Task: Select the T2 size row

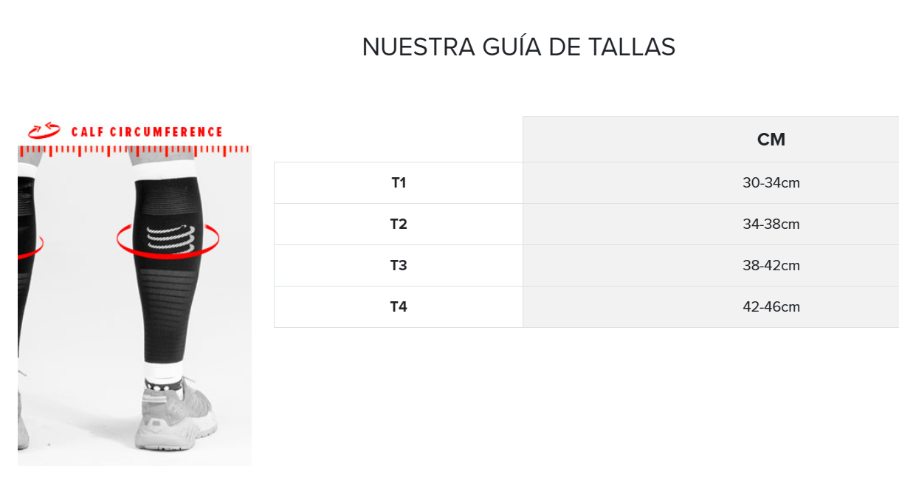Action: (399, 224)
